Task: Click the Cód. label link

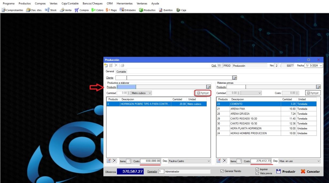Action: tap(214, 66)
